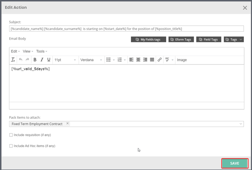The width and height of the screenshot is (252, 170).
Task: Expand bullet list style options arrow
Action: coord(114,60)
